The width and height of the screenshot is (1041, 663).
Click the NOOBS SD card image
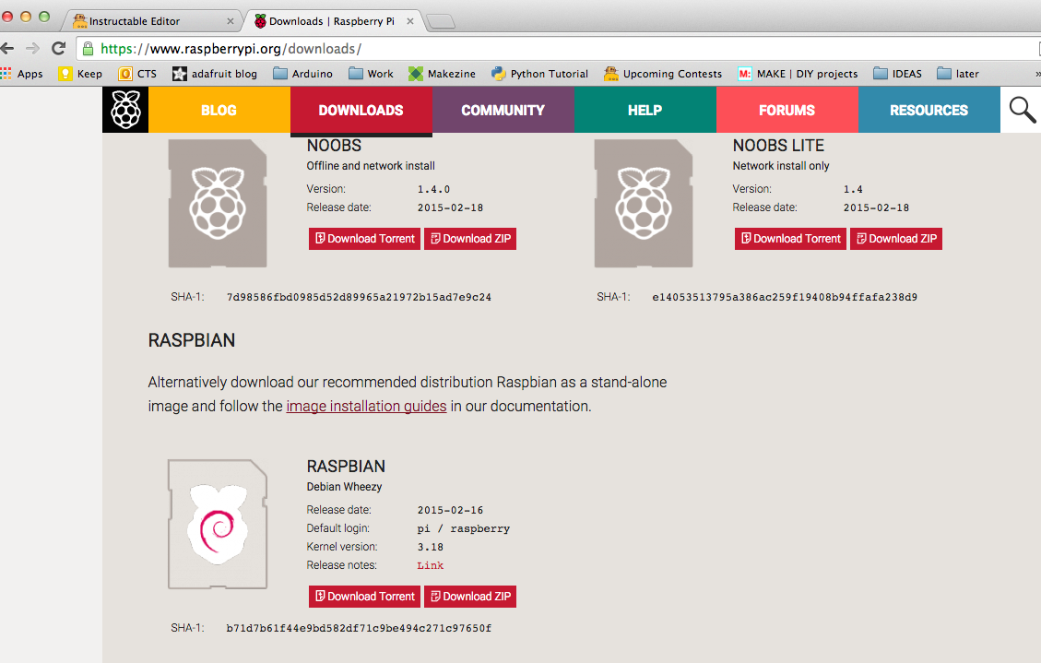(218, 203)
